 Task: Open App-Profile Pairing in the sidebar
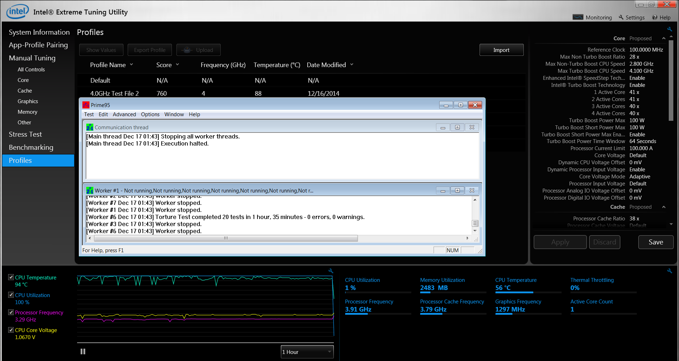[38, 45]
